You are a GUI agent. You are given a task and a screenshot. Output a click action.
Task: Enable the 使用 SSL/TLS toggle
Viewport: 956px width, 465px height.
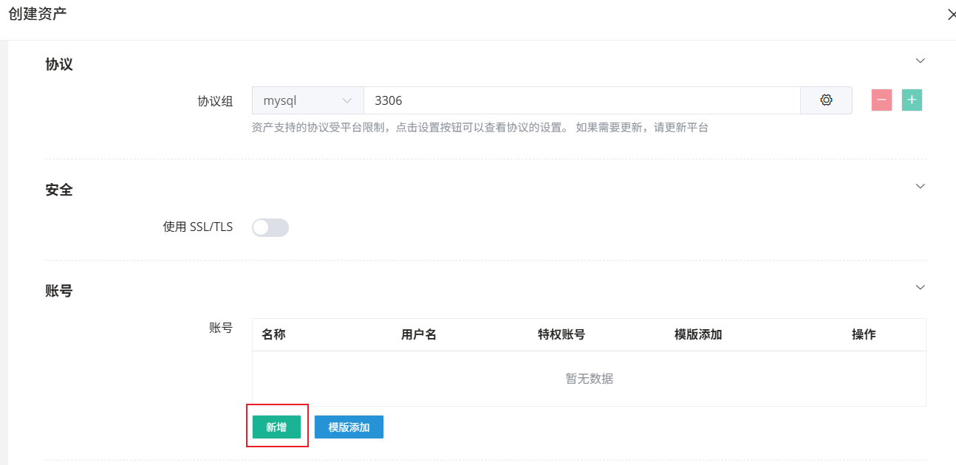(270, 227)
